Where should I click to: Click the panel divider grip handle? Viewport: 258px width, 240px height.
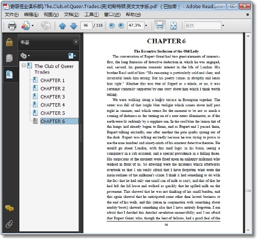[81, 133]
